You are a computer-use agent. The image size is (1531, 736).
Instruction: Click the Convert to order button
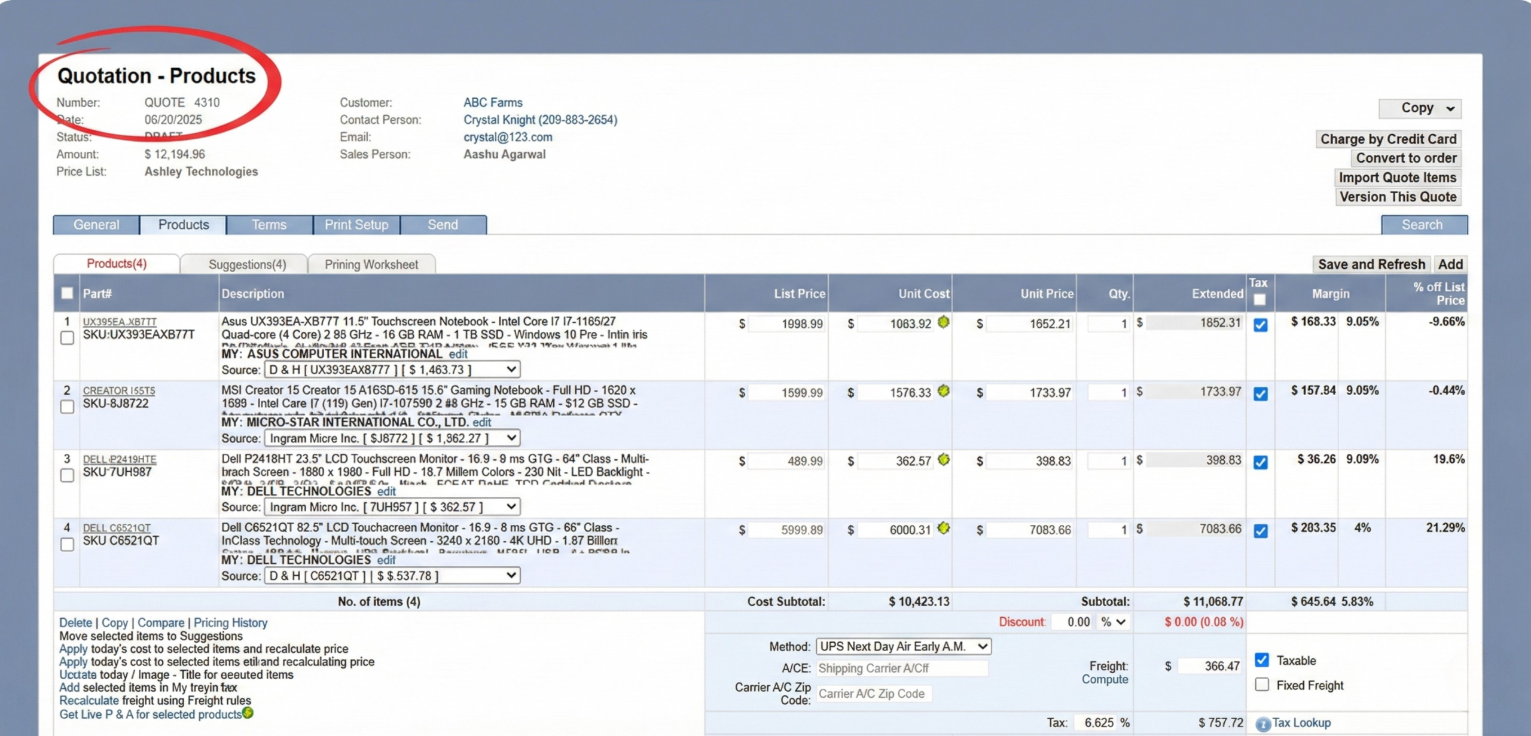coord(1407,158)
